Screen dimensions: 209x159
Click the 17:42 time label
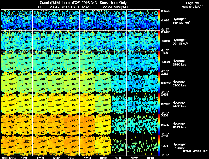pos(56,158)
